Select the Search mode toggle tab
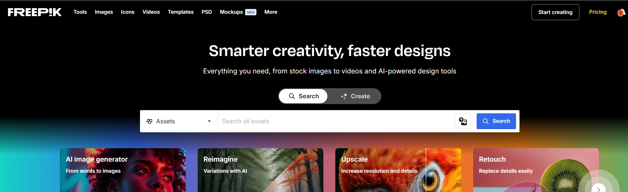 point(303,96)
